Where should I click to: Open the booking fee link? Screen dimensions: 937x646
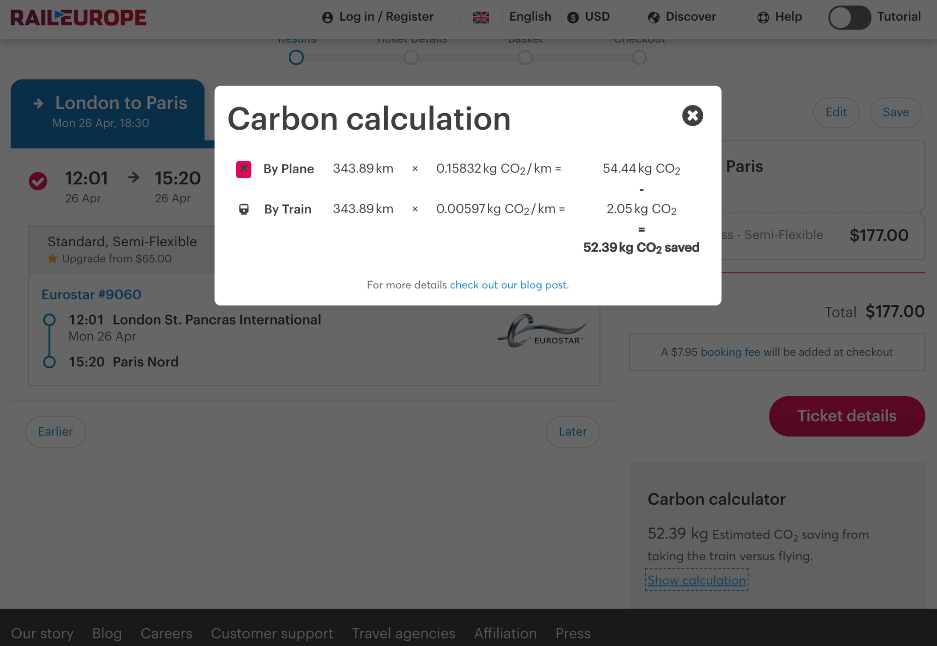tap(730, 352)
